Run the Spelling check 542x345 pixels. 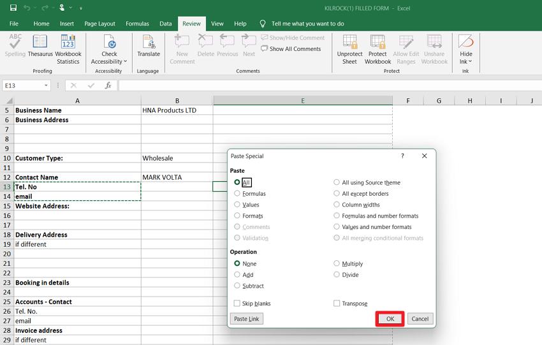click(15, 45)
